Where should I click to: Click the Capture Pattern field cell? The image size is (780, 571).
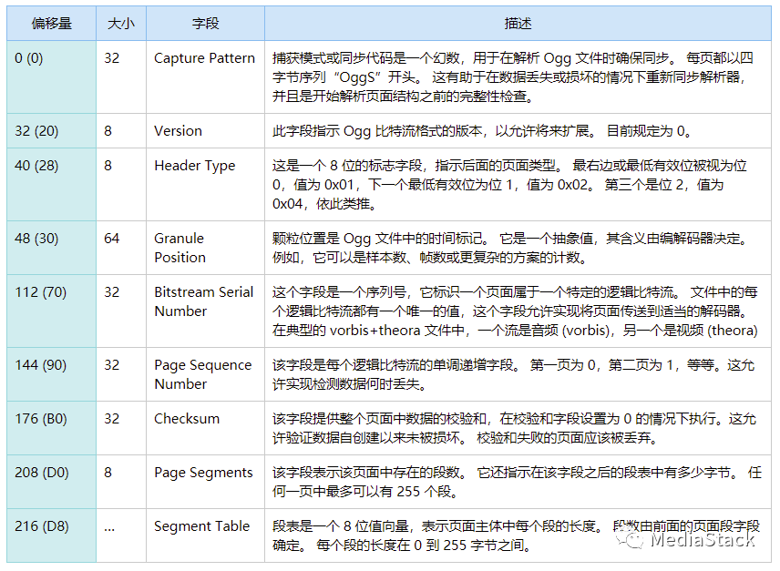(204, 58)
